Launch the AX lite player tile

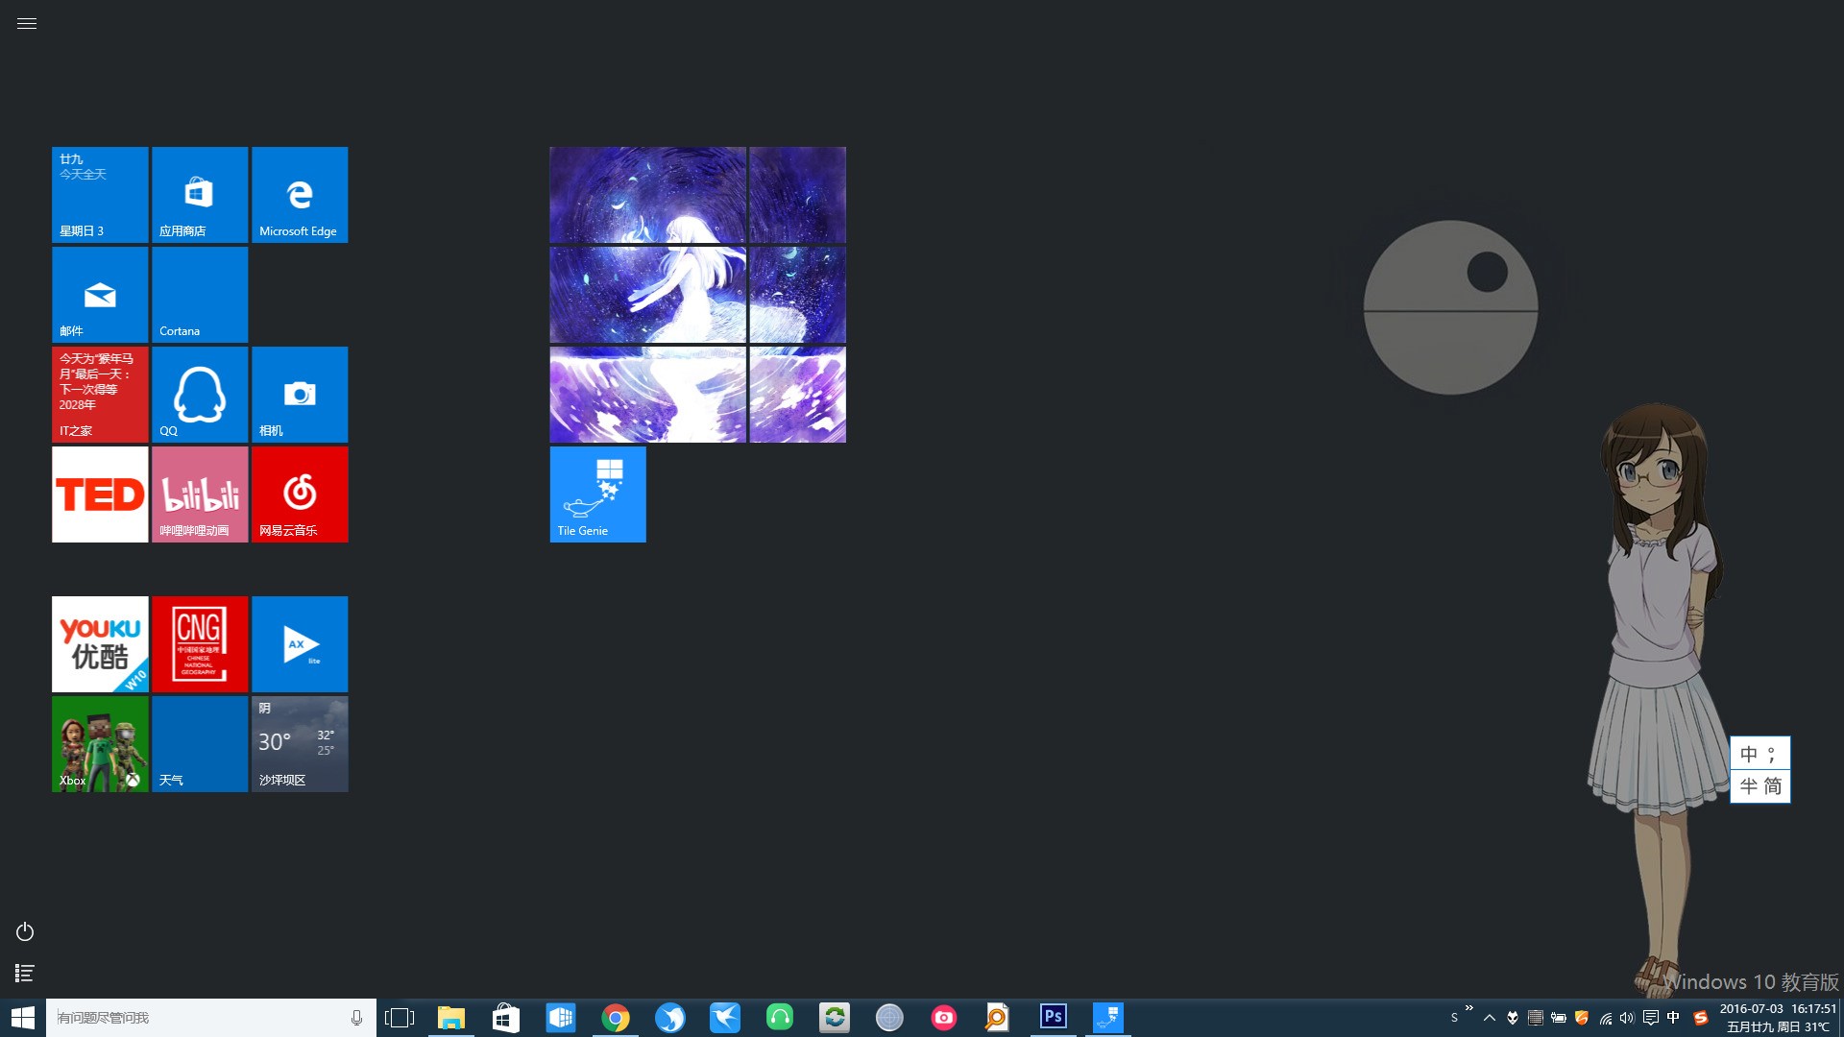pyautogui.click(x=300, y=644)
